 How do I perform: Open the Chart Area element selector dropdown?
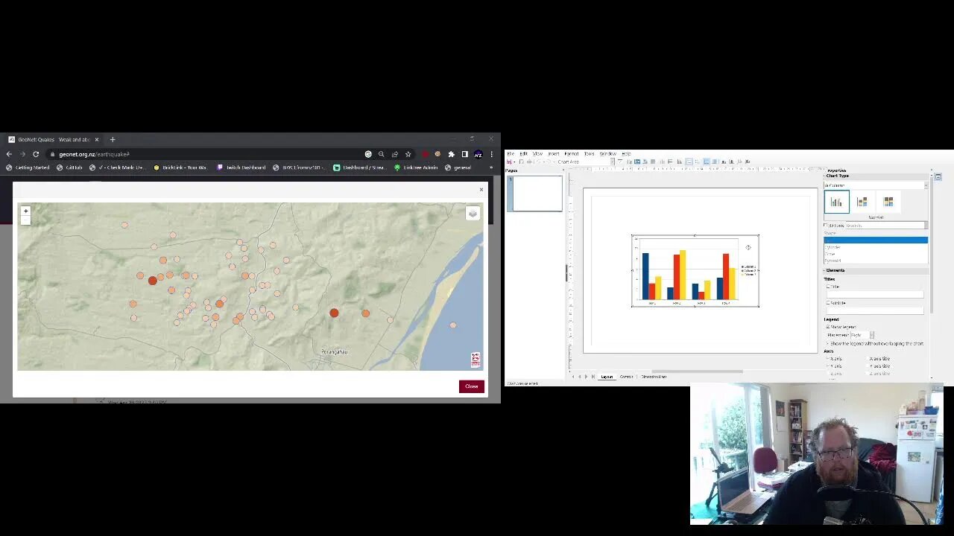point(611,161)
